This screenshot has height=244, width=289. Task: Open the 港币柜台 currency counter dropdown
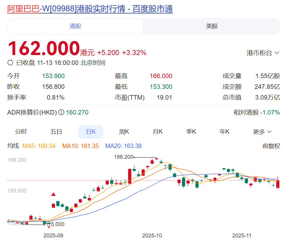[263, 52]
